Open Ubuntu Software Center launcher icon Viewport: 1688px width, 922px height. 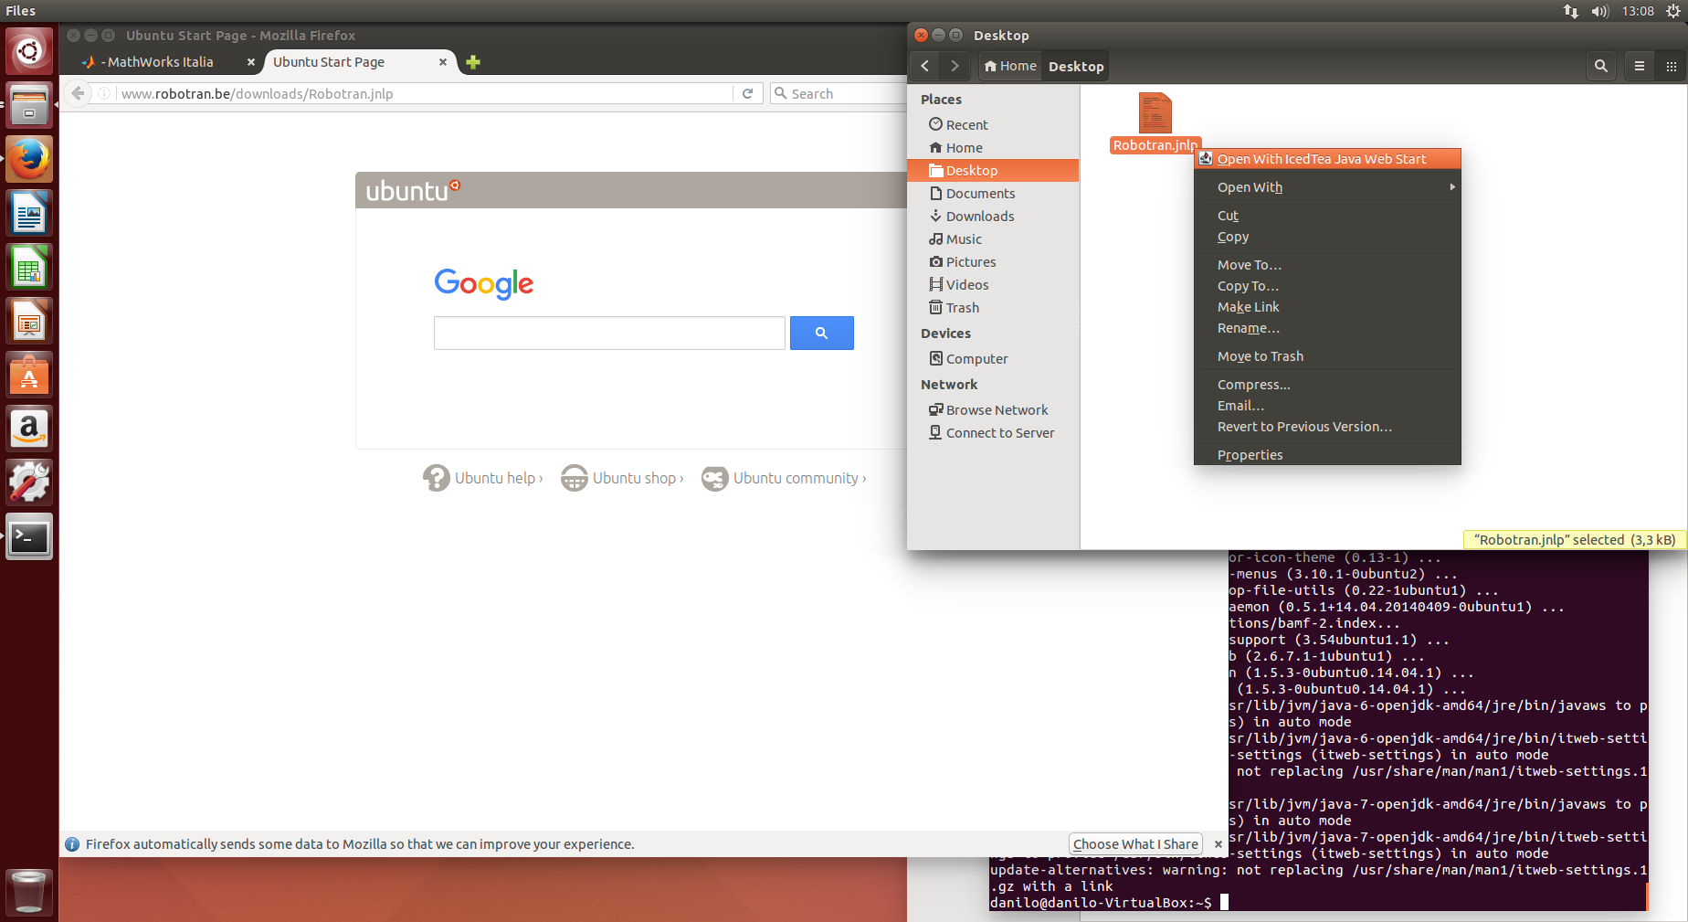point(29,375)
